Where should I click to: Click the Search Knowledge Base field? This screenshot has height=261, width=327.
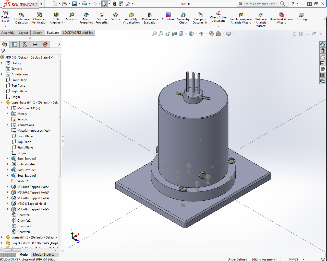(259, 4)
